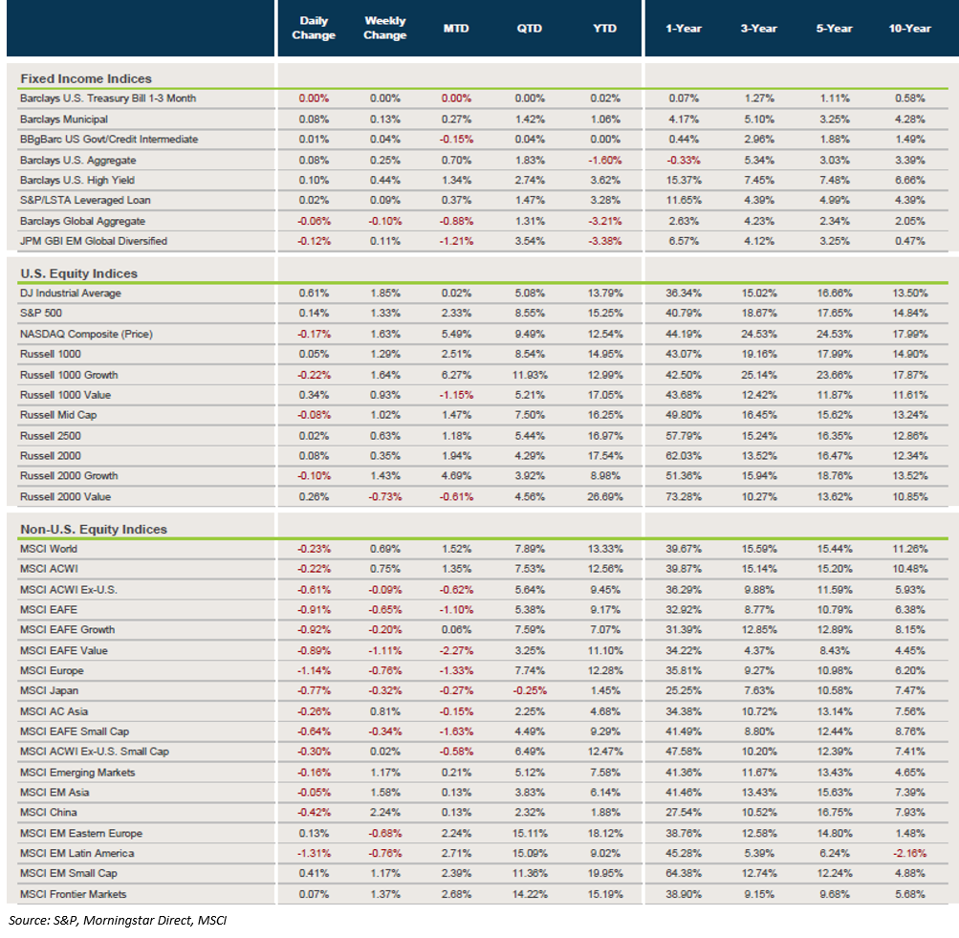Click the MSCI EM Latin America label
Image resolution: width=959 pixels, height=938 pixels.
[77, 854]
